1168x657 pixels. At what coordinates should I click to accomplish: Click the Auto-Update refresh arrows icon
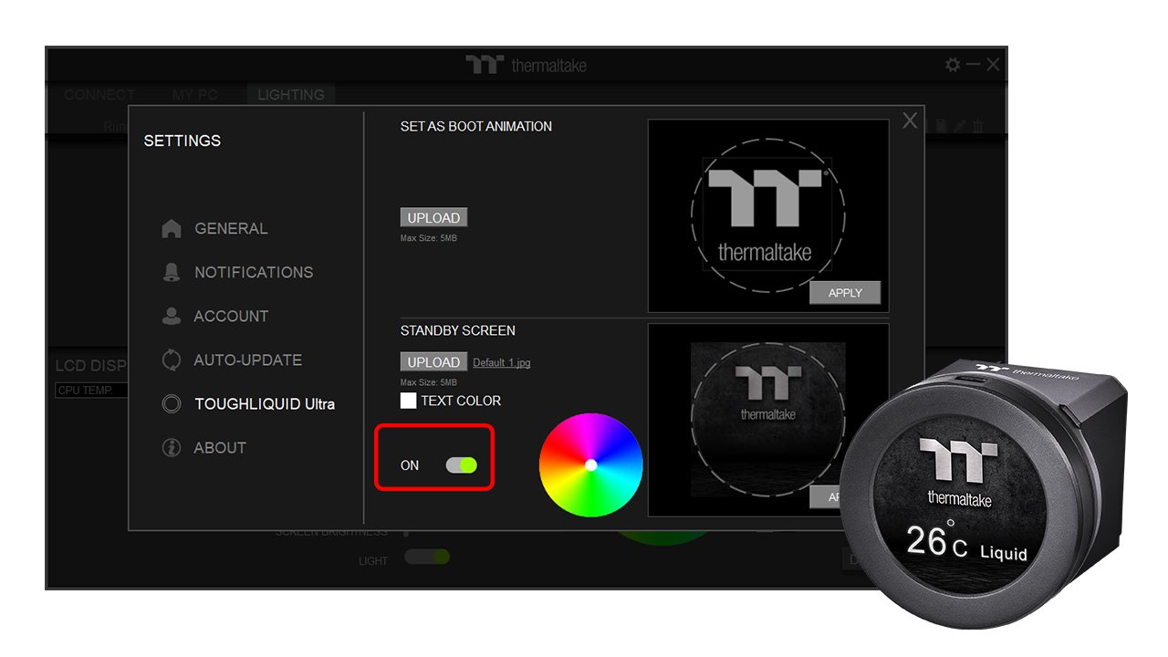click(171, 360)
